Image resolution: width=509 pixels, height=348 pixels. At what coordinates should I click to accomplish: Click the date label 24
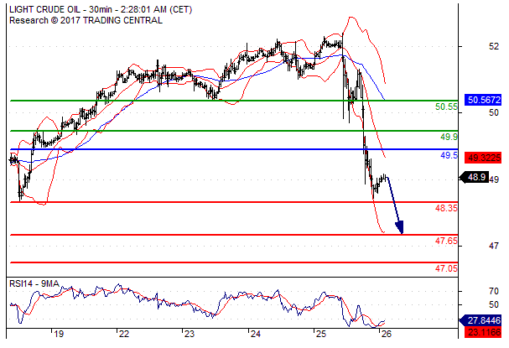[x=256, y=334]
